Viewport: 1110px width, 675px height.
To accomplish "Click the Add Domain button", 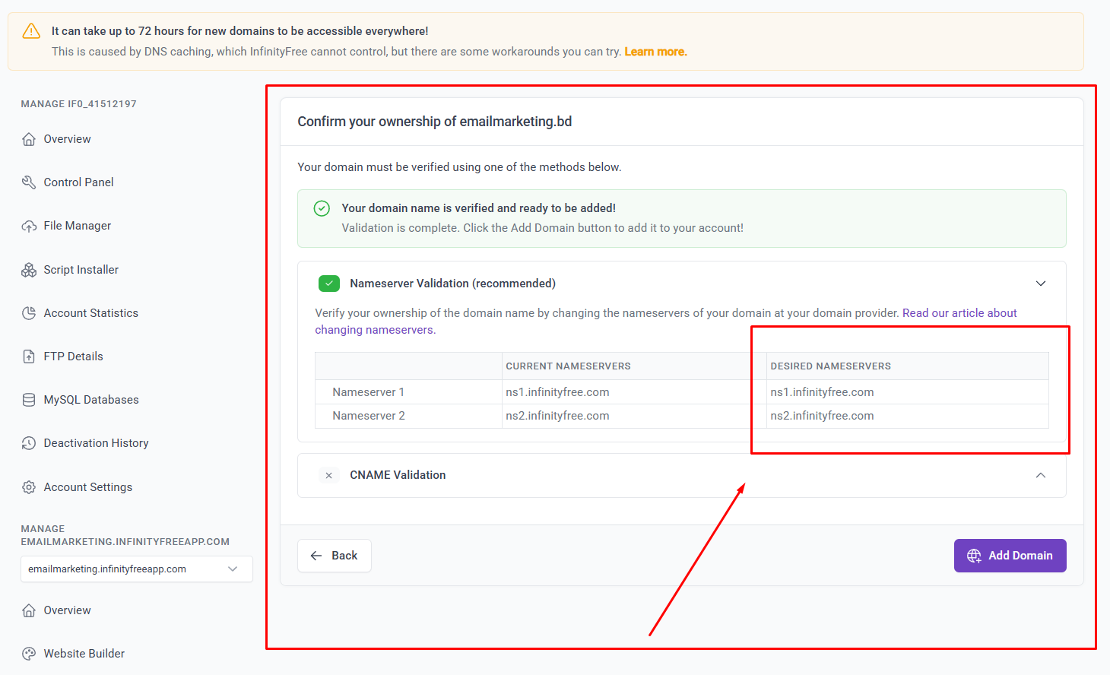I will pos(1010,556).
